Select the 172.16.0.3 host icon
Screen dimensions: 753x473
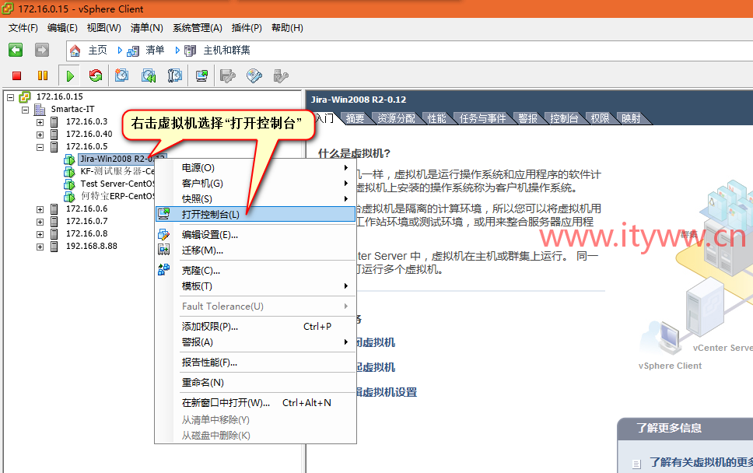tap(54, 122)
